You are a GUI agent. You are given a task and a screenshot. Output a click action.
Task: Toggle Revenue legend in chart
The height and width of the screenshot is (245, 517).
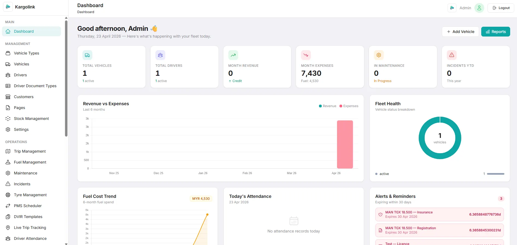pyautogui.click(x=327, y=106)
